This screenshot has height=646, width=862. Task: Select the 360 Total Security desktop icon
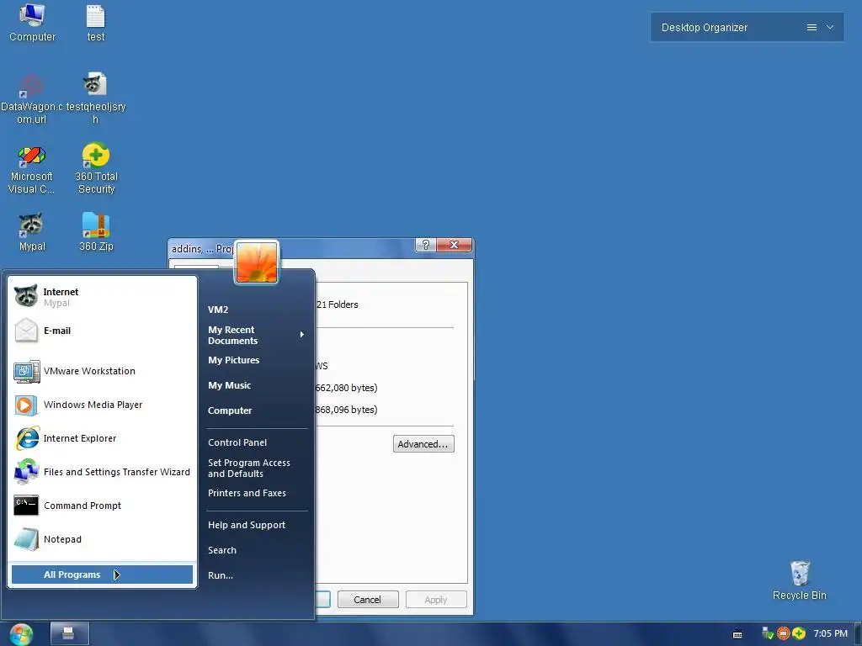point(96,169)
